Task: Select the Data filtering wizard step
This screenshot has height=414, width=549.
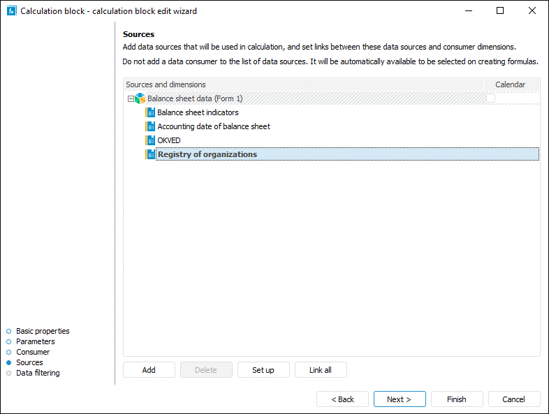Action: [38, 373]
